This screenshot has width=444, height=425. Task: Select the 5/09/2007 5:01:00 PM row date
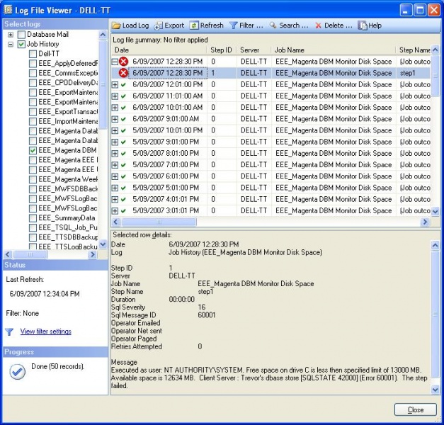[x=166, y=188]
